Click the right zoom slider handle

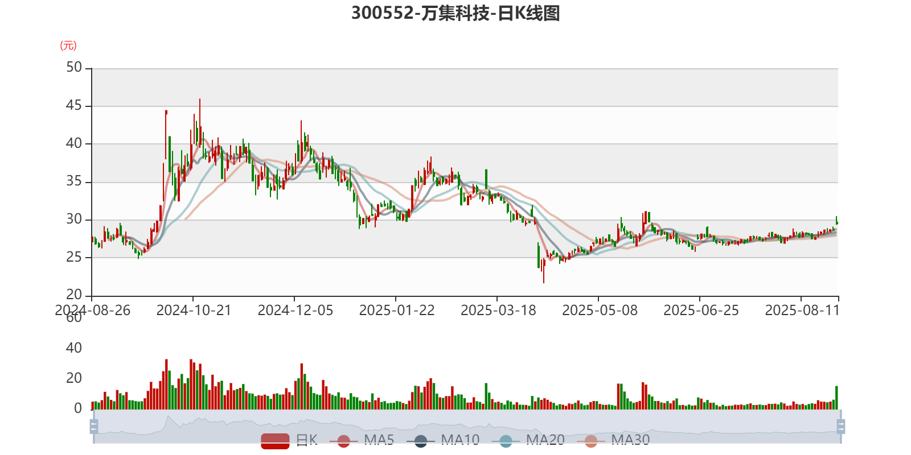coord(840,427)
